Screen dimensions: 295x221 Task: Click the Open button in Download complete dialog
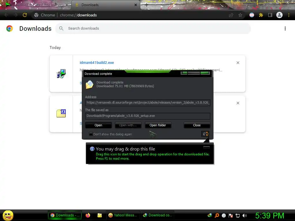pos(99,125)
